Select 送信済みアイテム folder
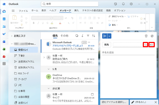Viewport: 159px width, 105px height. (24, 61)
